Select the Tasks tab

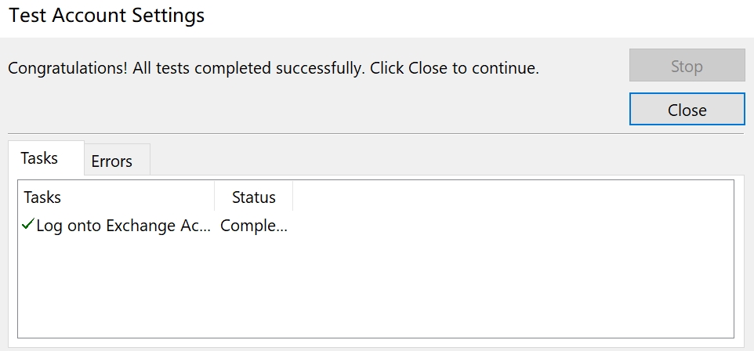click(x=40, y=158)
